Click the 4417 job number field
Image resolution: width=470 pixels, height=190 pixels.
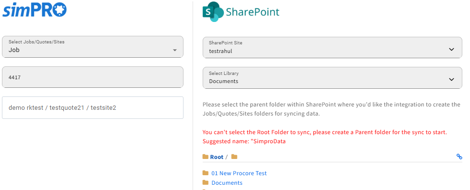[92, 77]
